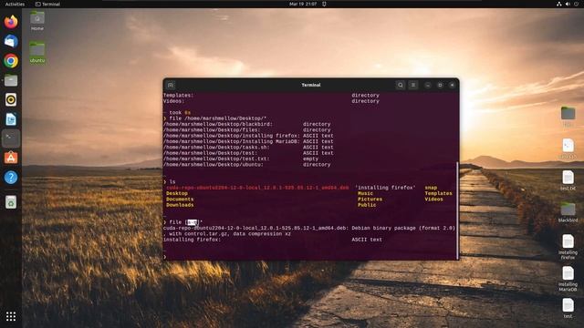The width and height of the screenshot is (584, 328).
Task: Click the last empty prompt line
Action: point(164,257)
